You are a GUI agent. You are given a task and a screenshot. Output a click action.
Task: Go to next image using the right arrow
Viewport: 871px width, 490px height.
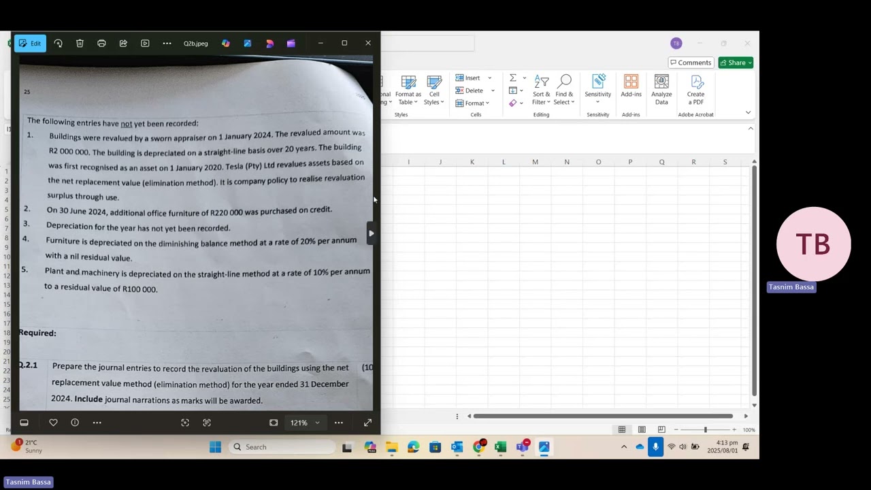click(x=371, y=233)
